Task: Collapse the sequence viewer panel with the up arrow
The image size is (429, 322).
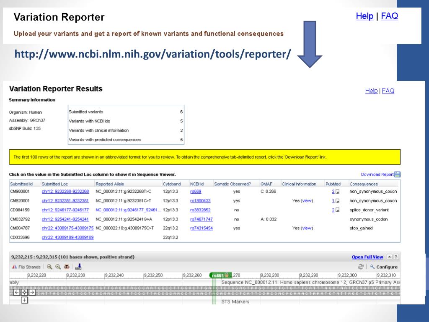Action: 389,257
